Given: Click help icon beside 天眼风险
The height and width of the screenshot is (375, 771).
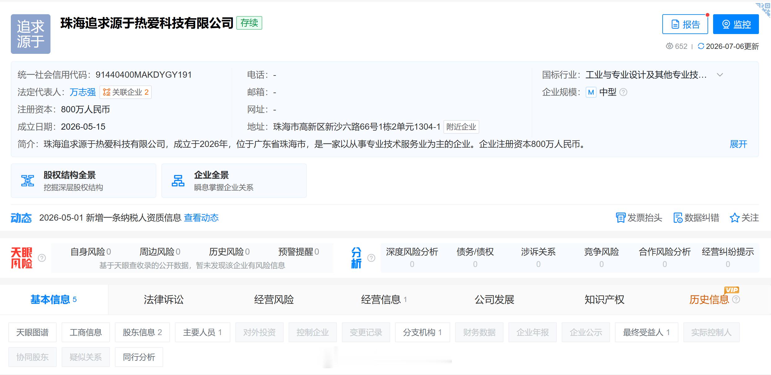Looking at the screenshot, I should pos(42,258).
